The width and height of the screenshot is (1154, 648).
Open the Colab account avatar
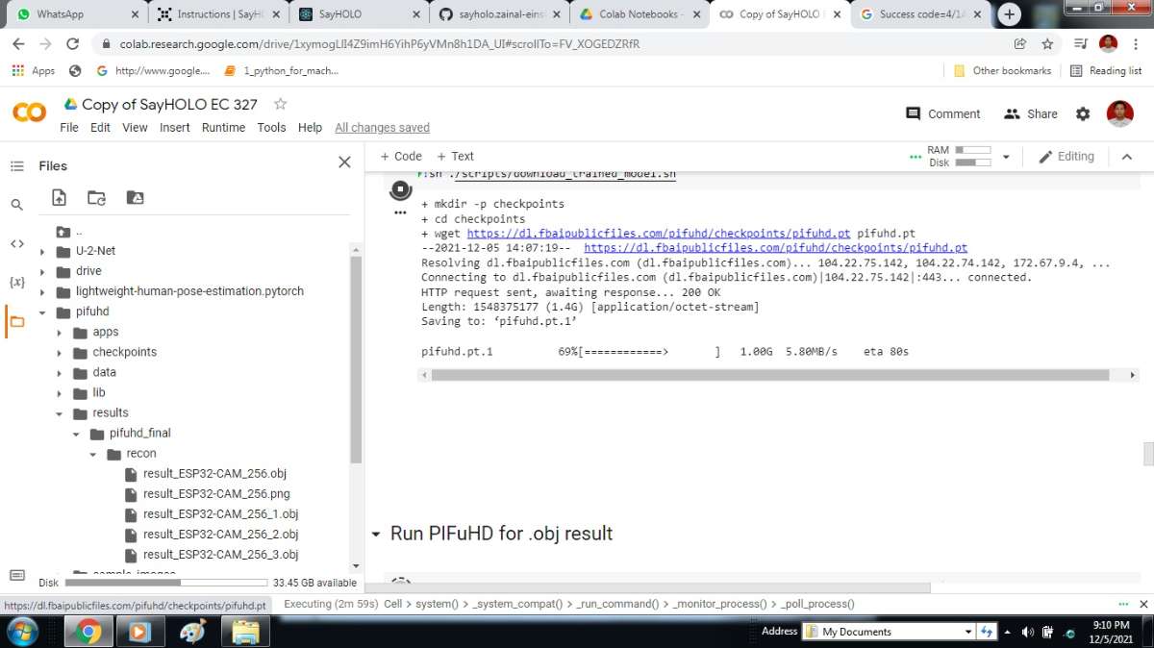[1119, 113]
